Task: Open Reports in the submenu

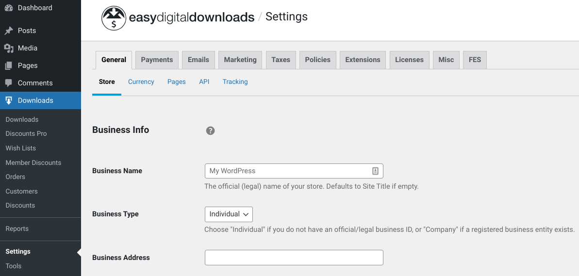Action: click(x=17, y=229)
